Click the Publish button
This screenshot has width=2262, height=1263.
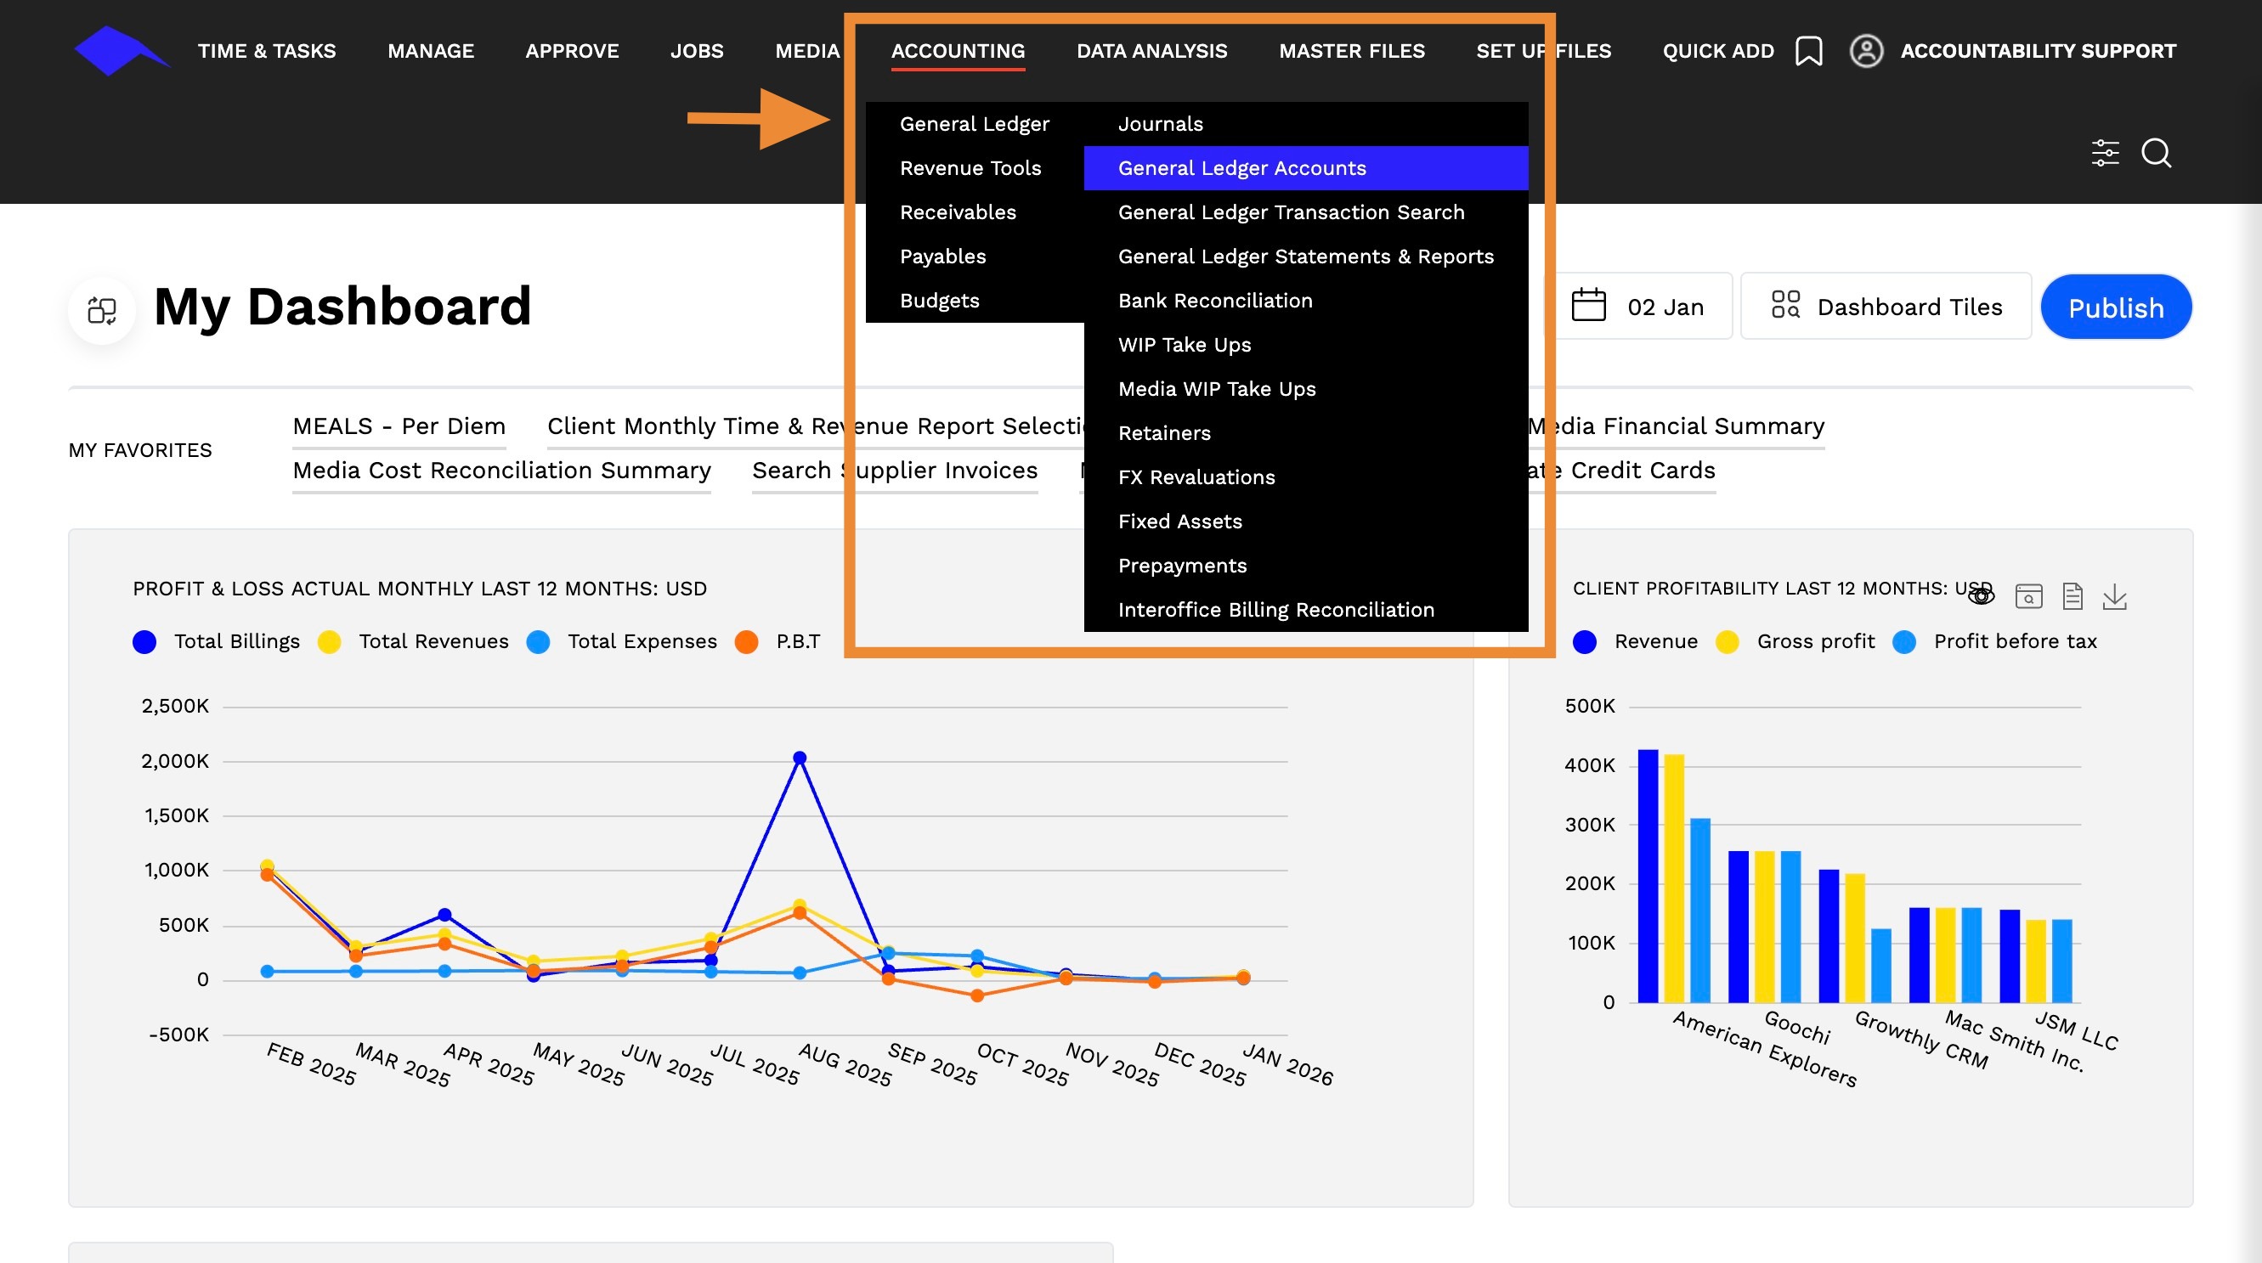coord(2115,307)
